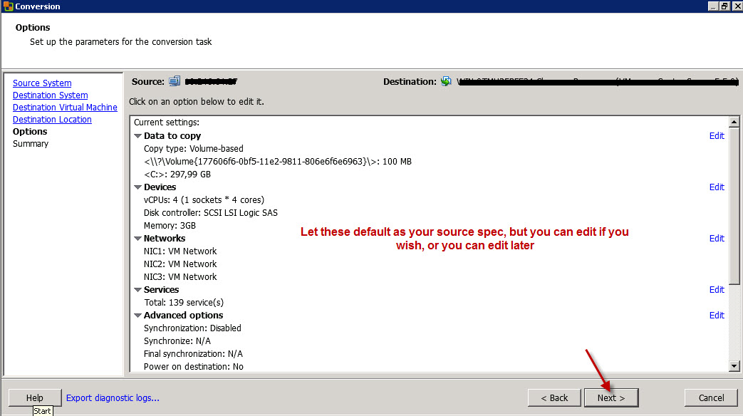Click the source machine computer icon
This screenshot has height=416, width=743.
tap(173, 80)
